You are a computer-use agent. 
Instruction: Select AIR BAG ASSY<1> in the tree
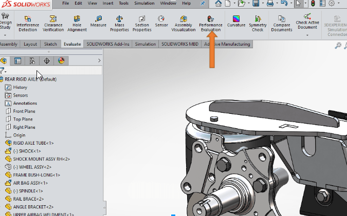(30, 183)
